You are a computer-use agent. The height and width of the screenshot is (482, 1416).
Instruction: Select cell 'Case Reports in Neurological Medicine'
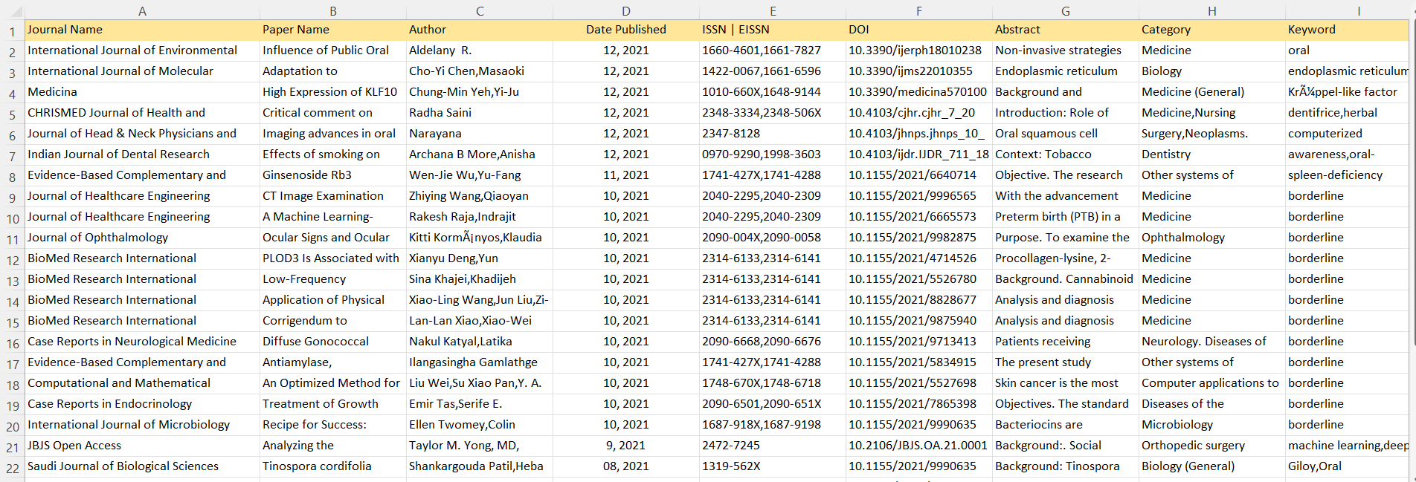[x=142, y=342]
